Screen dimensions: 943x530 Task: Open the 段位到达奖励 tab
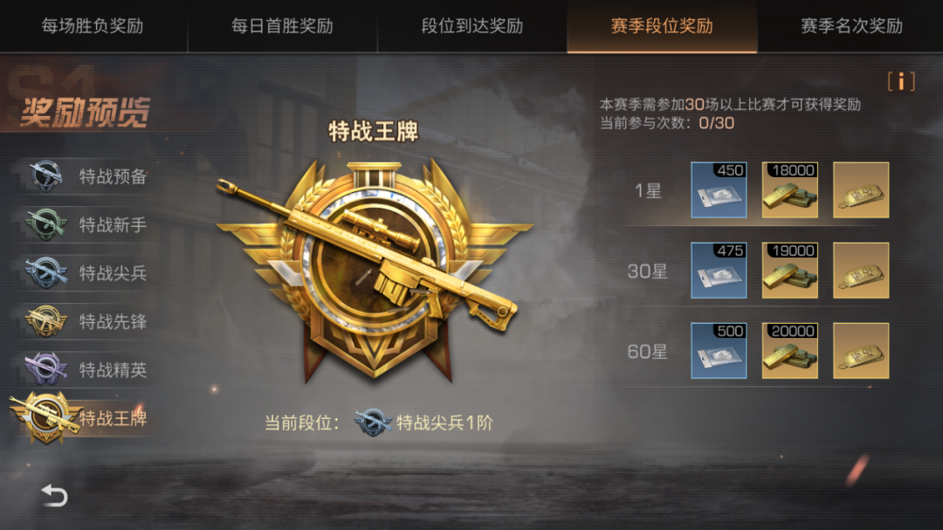472,26
